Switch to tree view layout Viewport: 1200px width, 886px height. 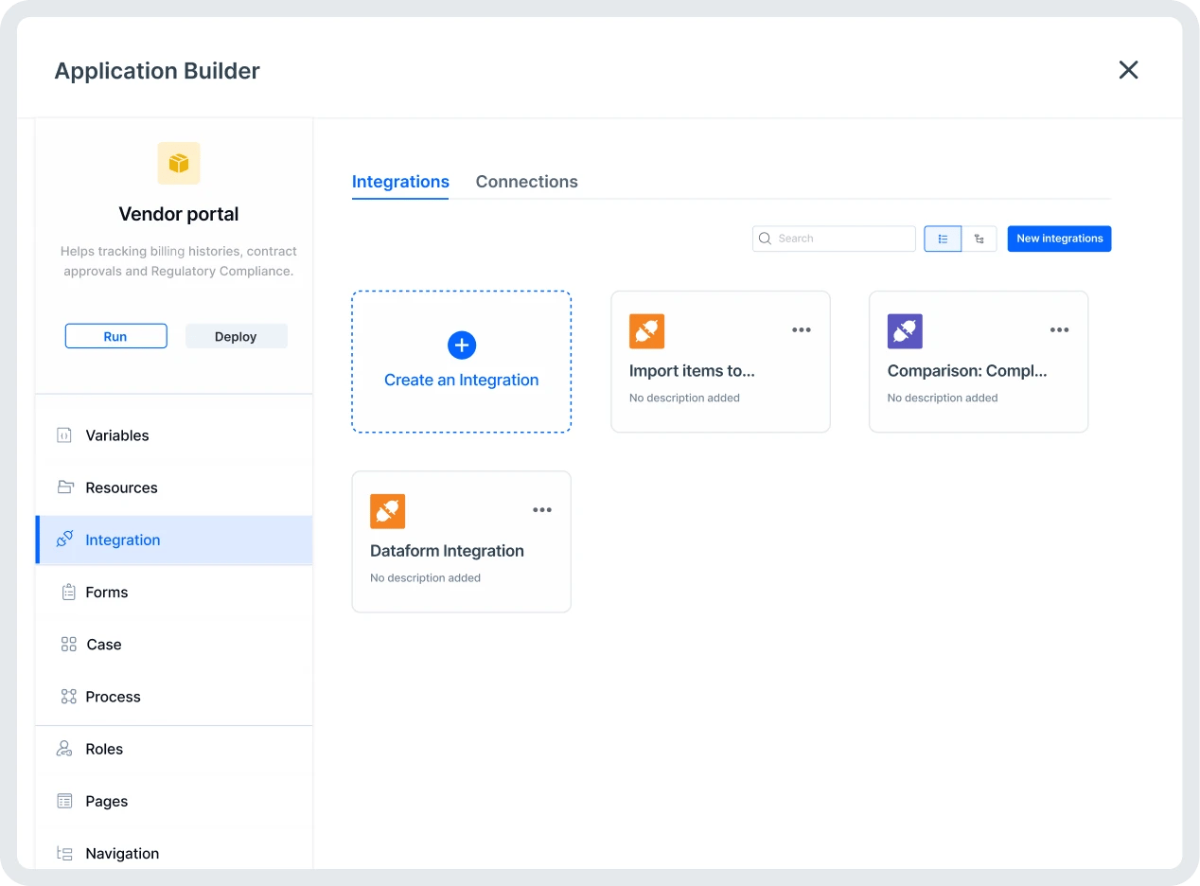coord(979,239)
